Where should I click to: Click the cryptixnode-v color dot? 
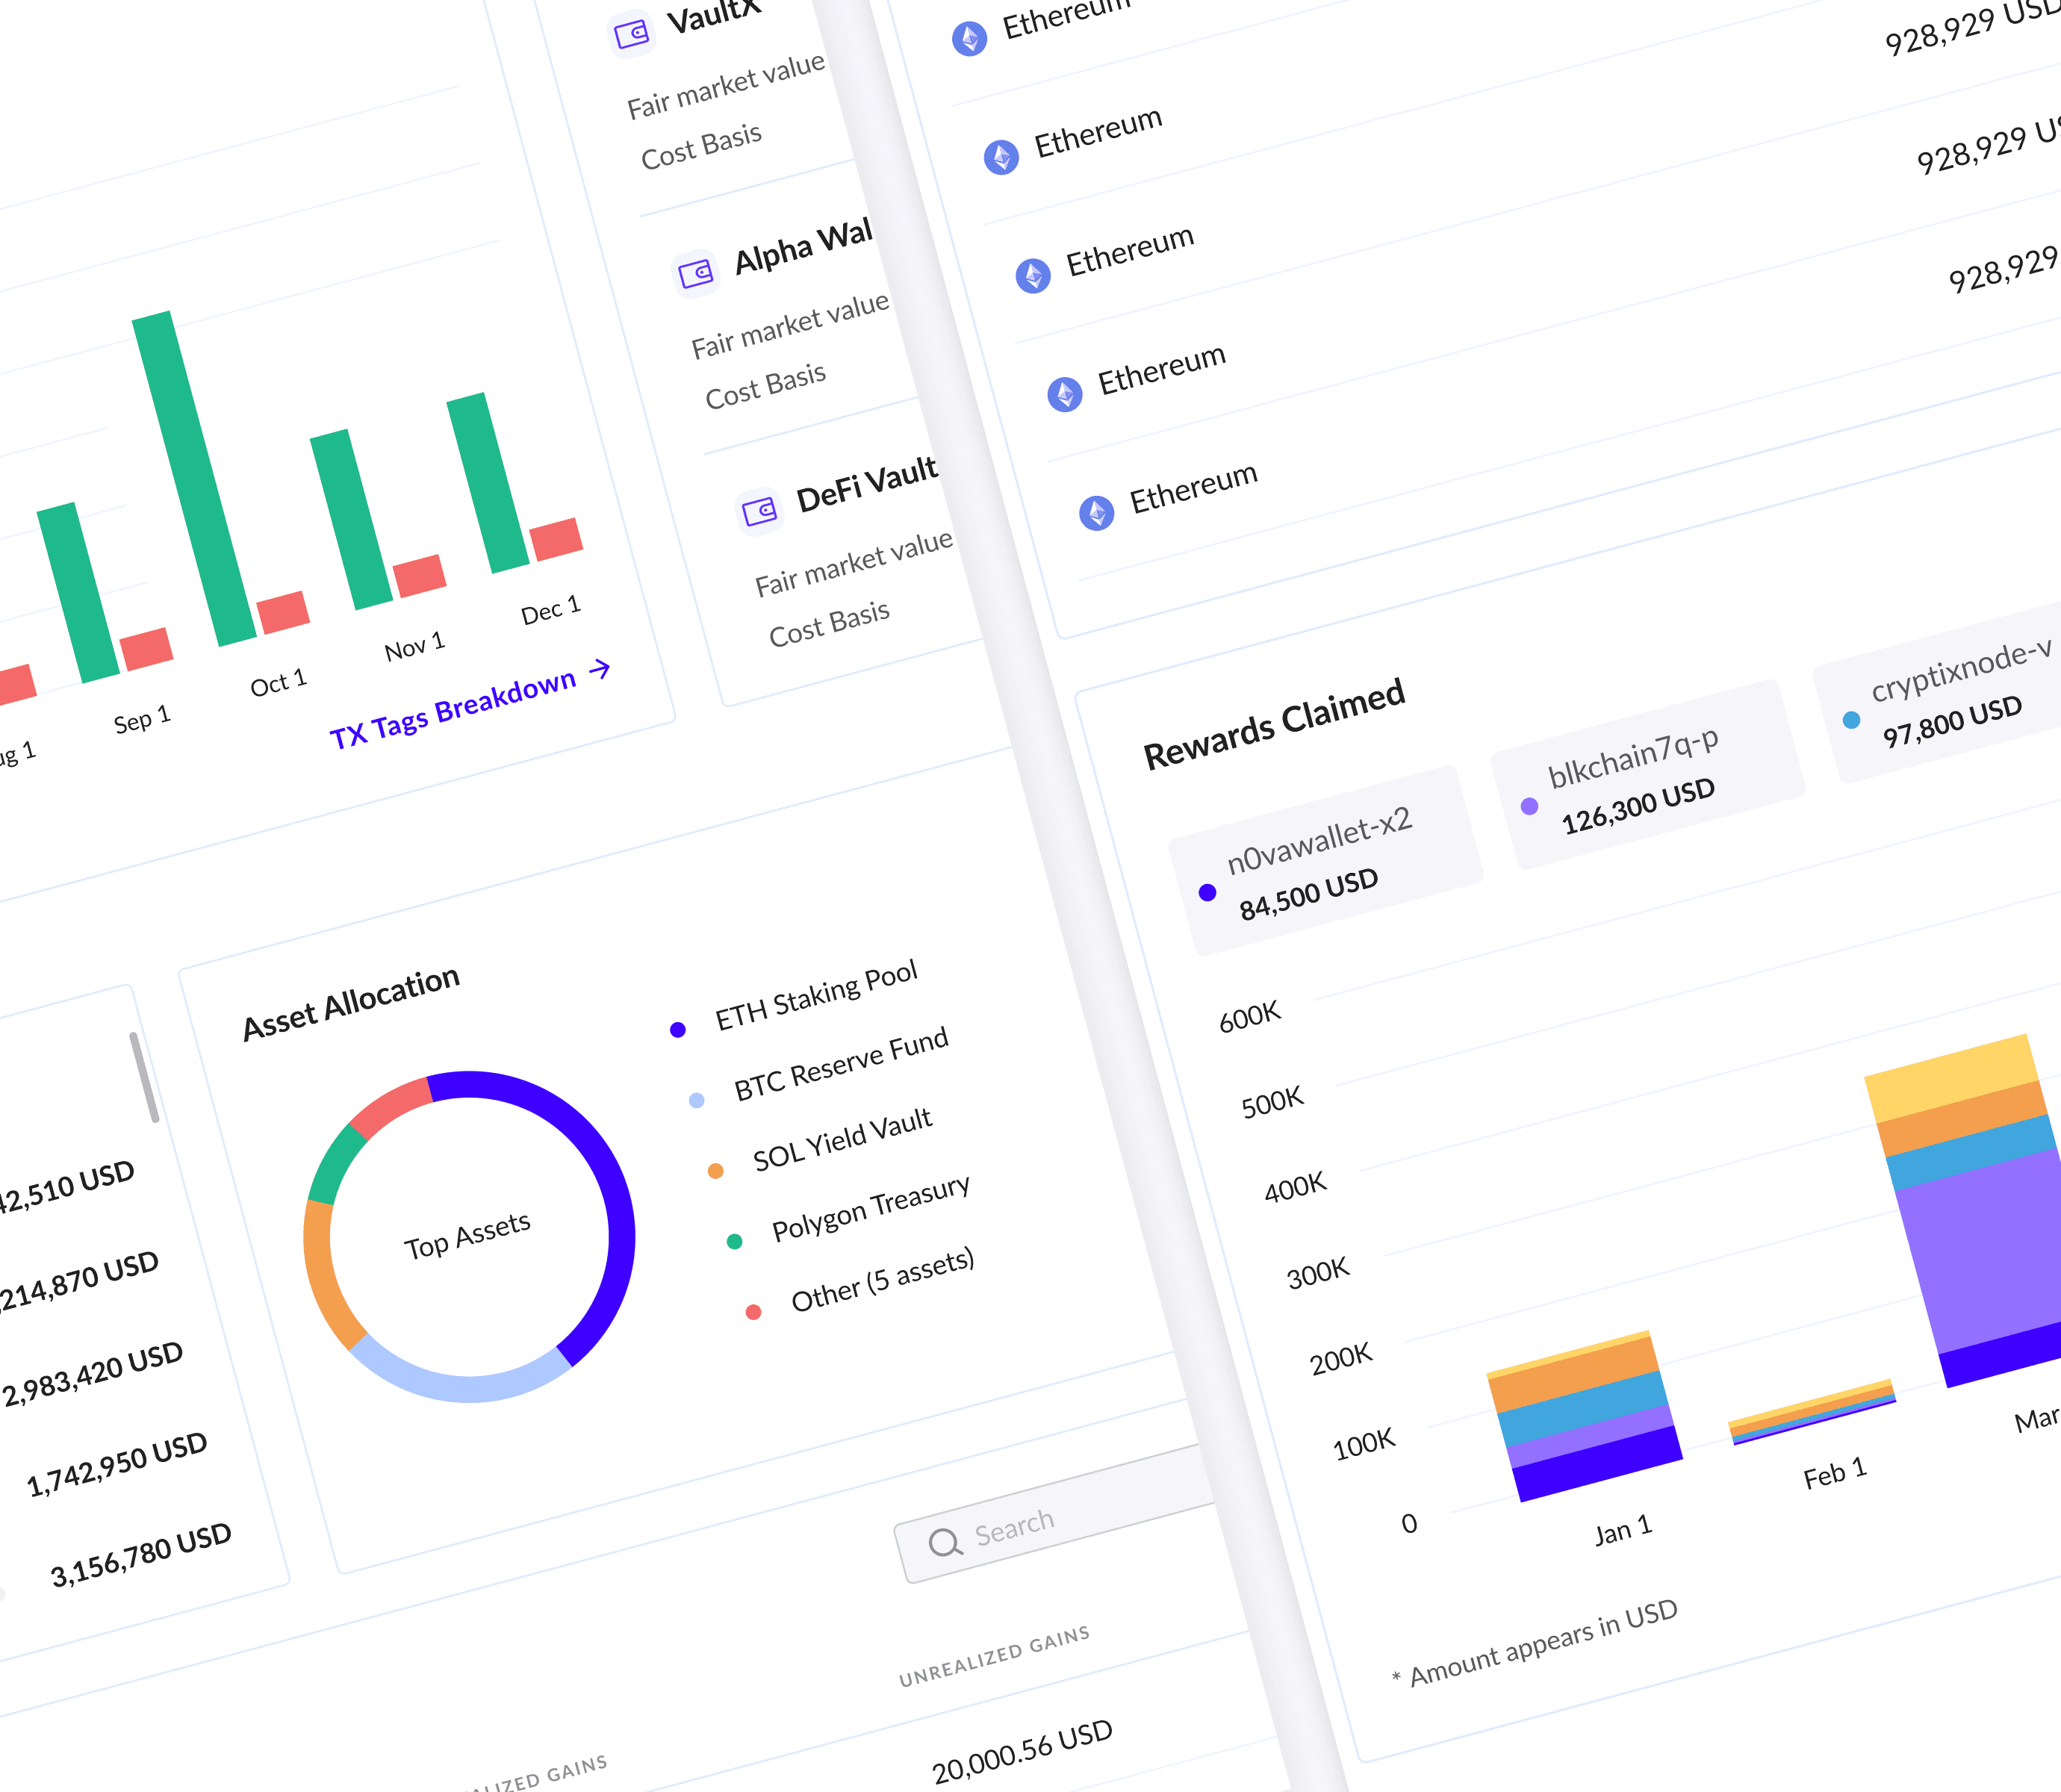point(1852,720)
